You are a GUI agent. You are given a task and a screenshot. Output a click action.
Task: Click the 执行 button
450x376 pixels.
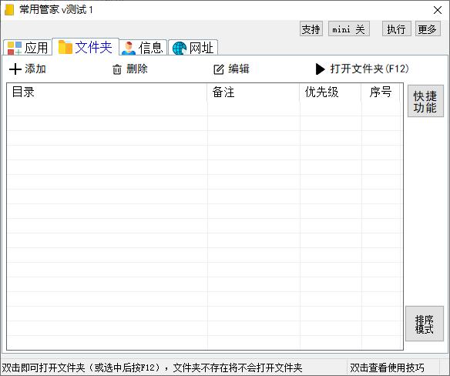(x=396, y=29)
